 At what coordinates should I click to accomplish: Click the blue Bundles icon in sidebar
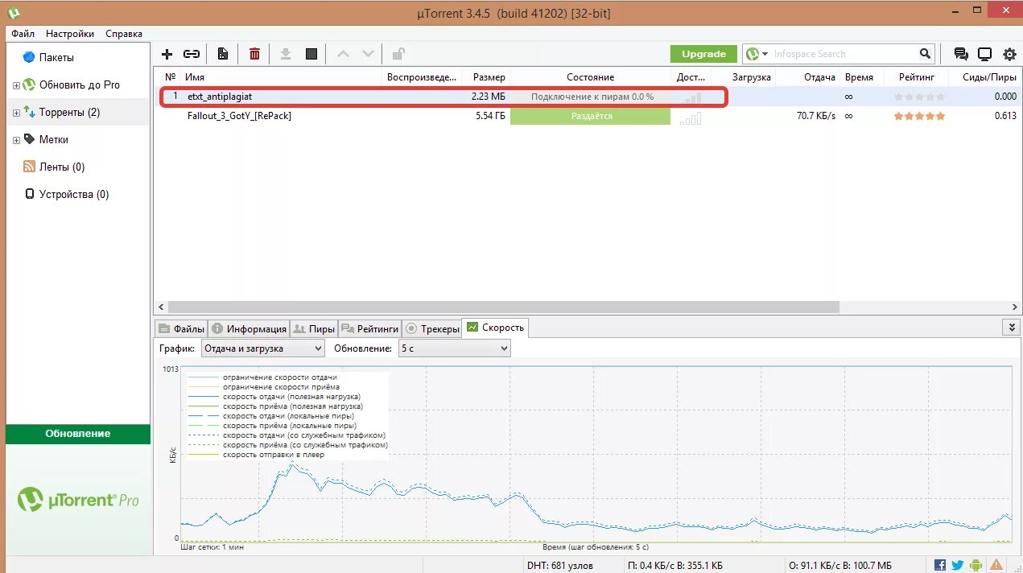click(x=29, y=57)
